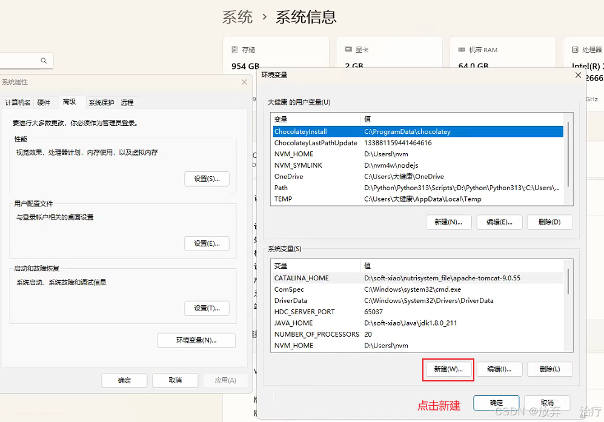Click the highlighted 新建(W) system variable button
Viewport: 604px width, 422px height.
coord(448,369)
